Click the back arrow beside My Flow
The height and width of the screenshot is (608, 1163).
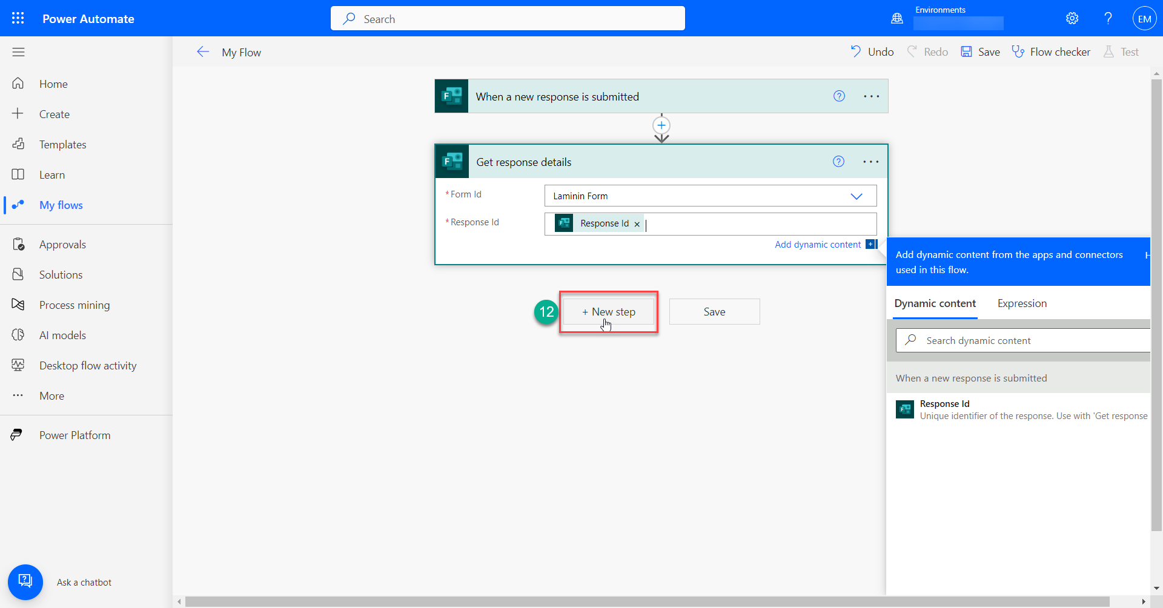point(203,52)
